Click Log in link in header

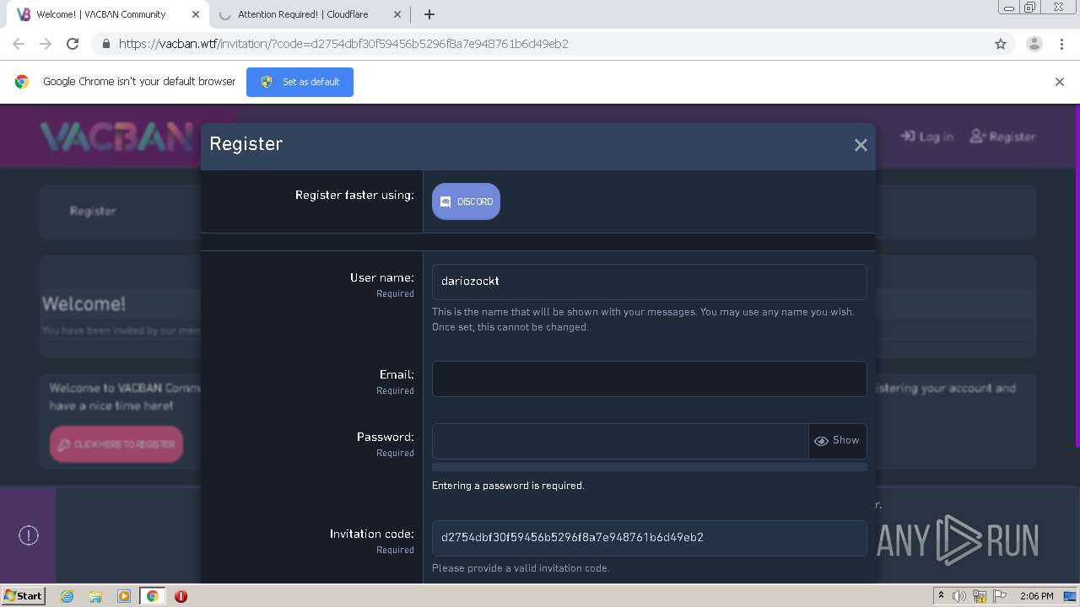(926, 137)
